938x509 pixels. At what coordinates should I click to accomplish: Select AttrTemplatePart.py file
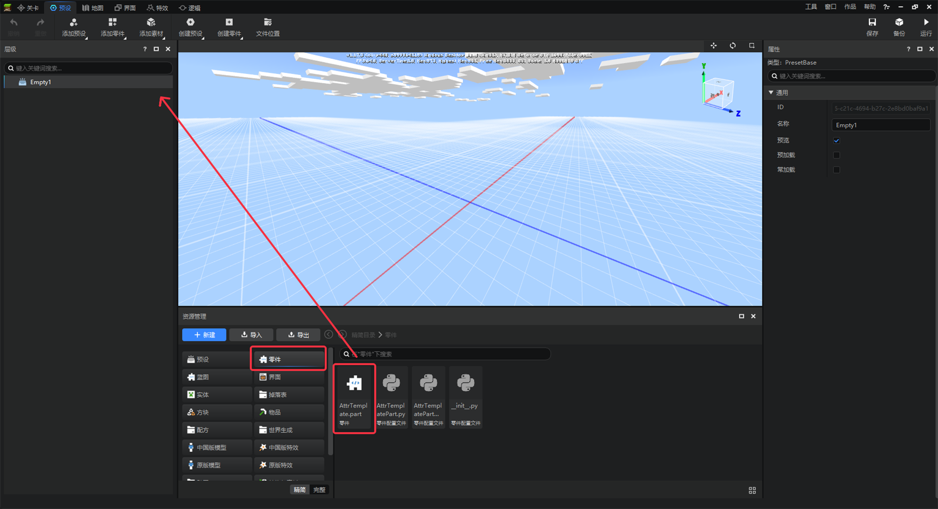391,398
